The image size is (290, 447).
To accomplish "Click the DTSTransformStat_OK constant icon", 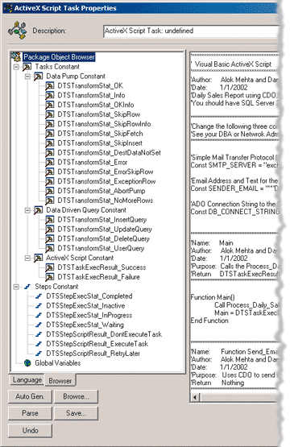I will click(50, 86).
